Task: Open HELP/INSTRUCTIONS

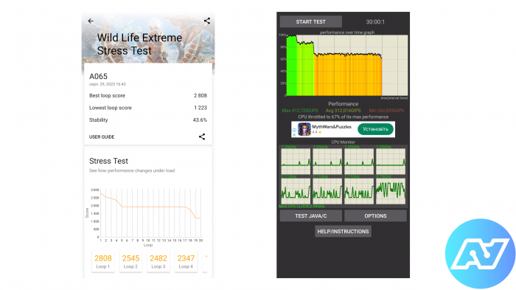Action: (x=343, y=232)
